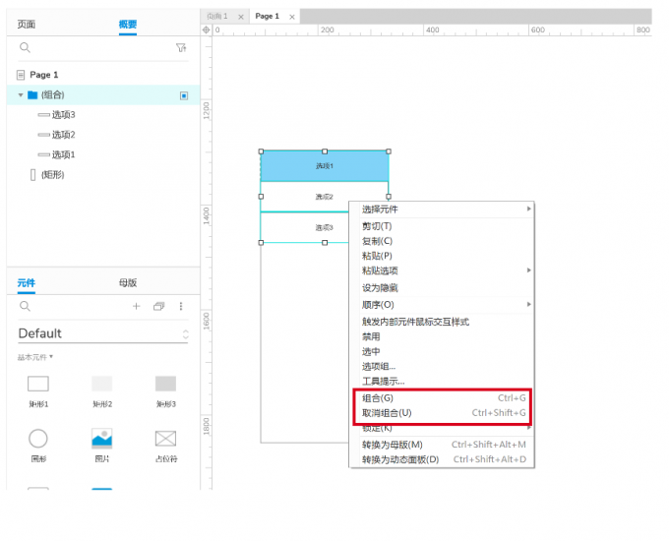Switch to the 概要 tab
This screenshot has height=541, width=669.
(128, 25)
